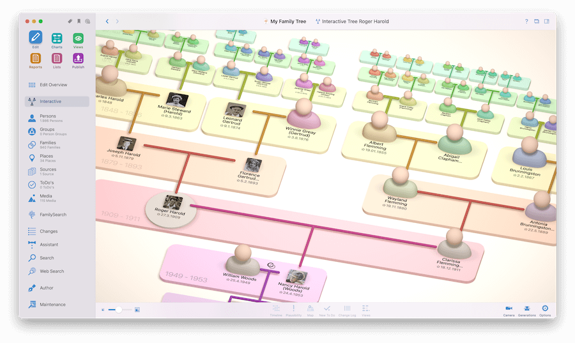Go forward with the right arrow
The image size is (575, 343).
point(118,21)
